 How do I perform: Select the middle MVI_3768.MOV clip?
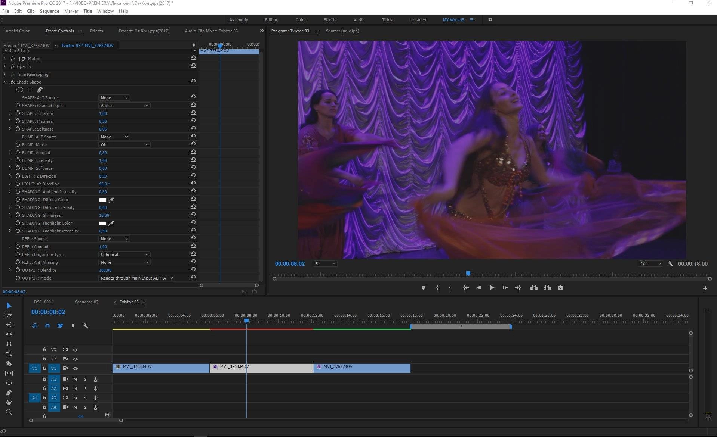[261, 368]
